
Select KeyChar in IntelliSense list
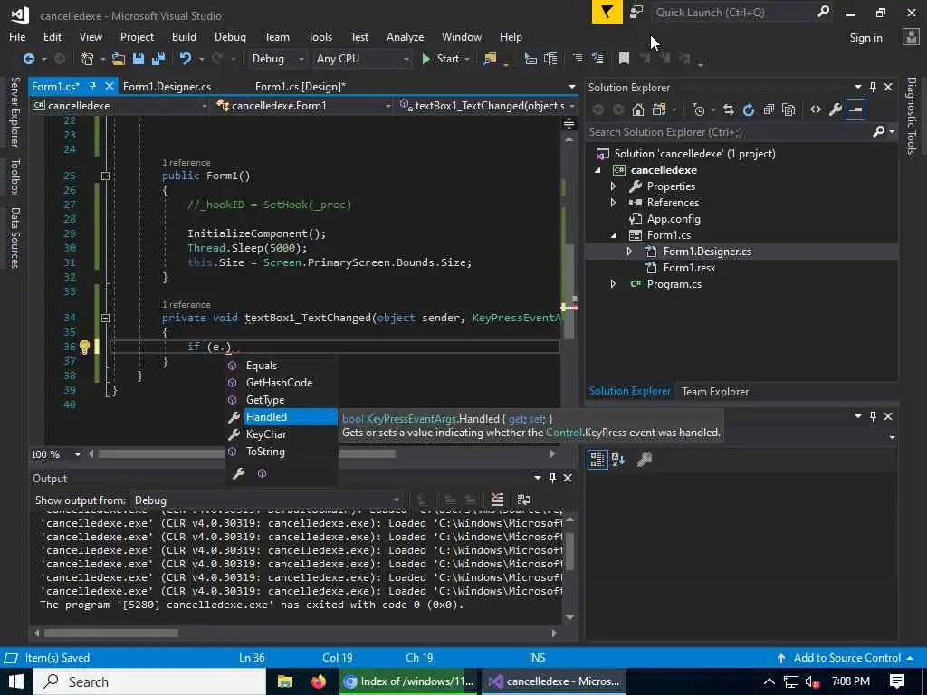(x=266, y=433)
